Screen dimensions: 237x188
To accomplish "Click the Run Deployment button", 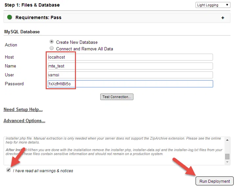I will 214,181.
